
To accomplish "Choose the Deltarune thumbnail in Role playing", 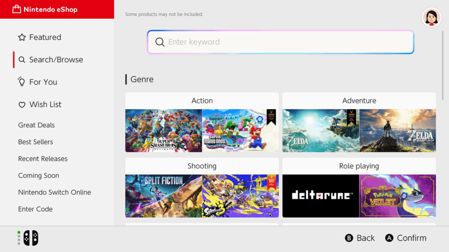I will click(321, 196).
